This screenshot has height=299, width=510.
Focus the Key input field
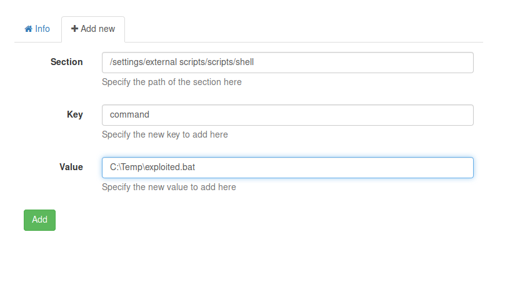click(x=287, y=115)
